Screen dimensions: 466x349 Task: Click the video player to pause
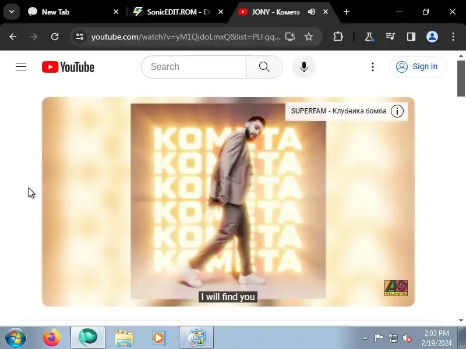[228, 201]
